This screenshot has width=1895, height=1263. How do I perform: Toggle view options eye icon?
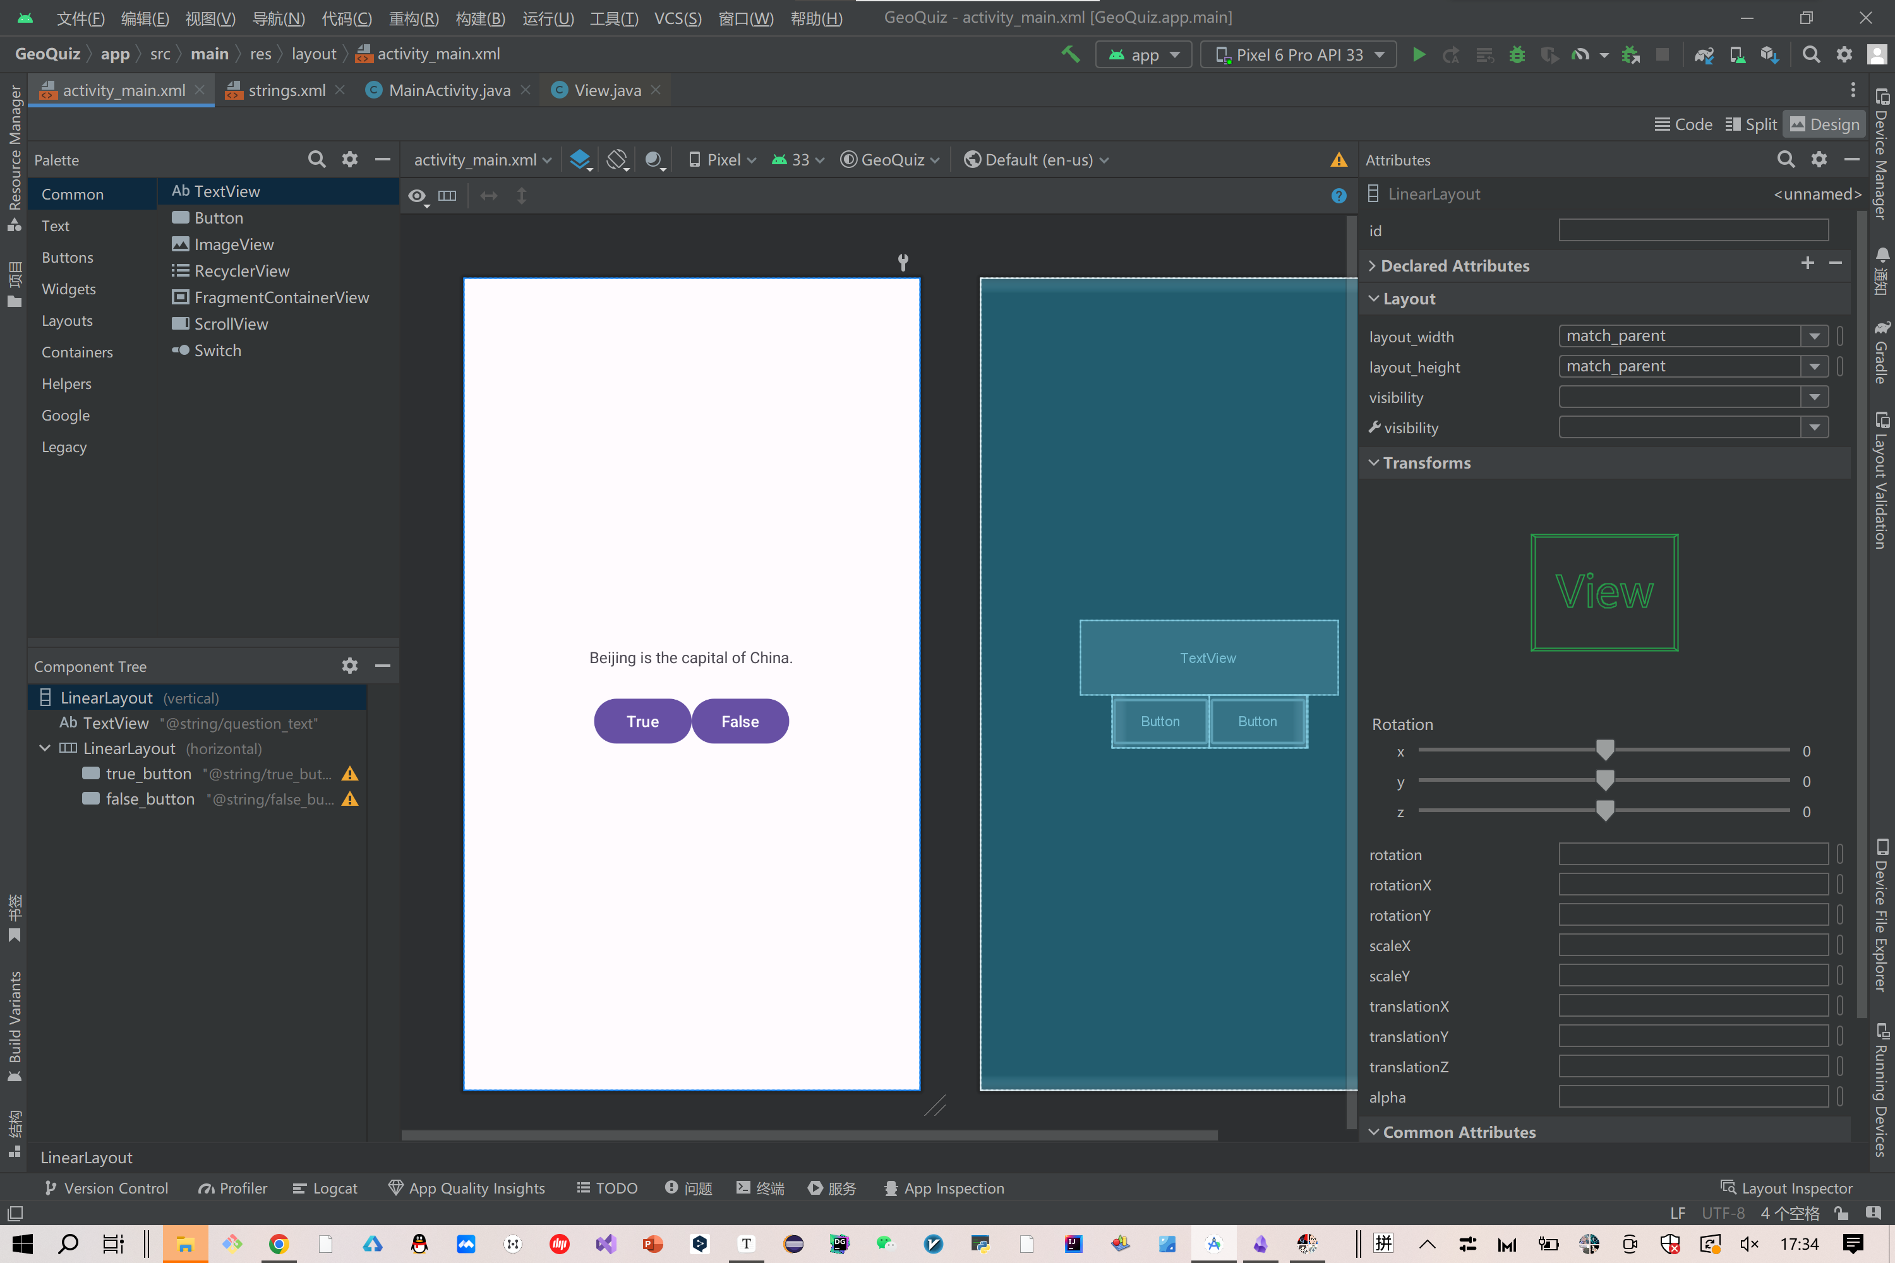[416, 196]
